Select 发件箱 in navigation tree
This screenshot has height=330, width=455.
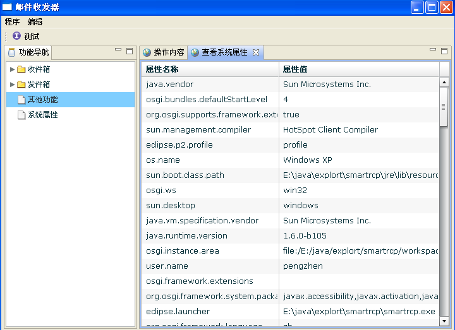click(39, 85)
